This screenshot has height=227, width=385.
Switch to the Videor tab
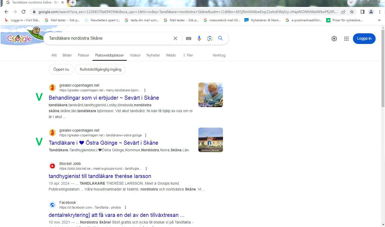pos(135,55)
